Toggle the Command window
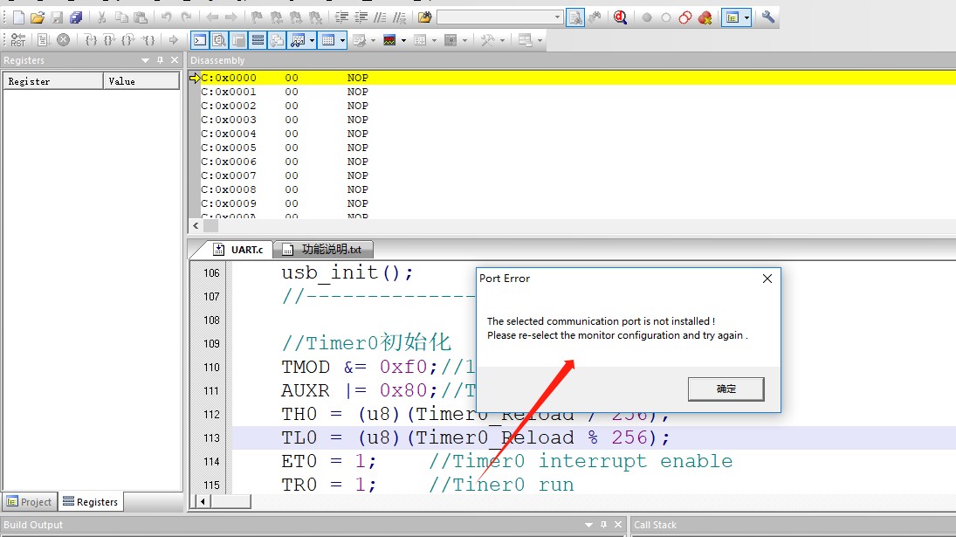 [x=200, y=40]
